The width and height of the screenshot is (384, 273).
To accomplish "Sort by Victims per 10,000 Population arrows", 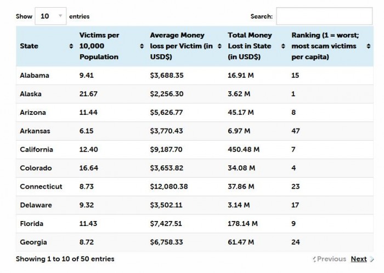I will (x=142, y=47).
